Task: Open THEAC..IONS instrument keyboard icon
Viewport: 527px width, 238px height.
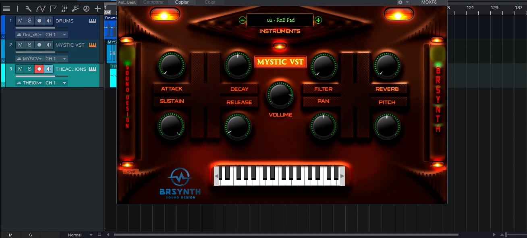Action: point(93,69)
